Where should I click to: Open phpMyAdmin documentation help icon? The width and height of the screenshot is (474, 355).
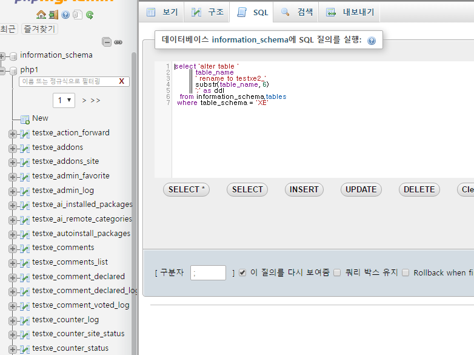(x=65, y=15)
